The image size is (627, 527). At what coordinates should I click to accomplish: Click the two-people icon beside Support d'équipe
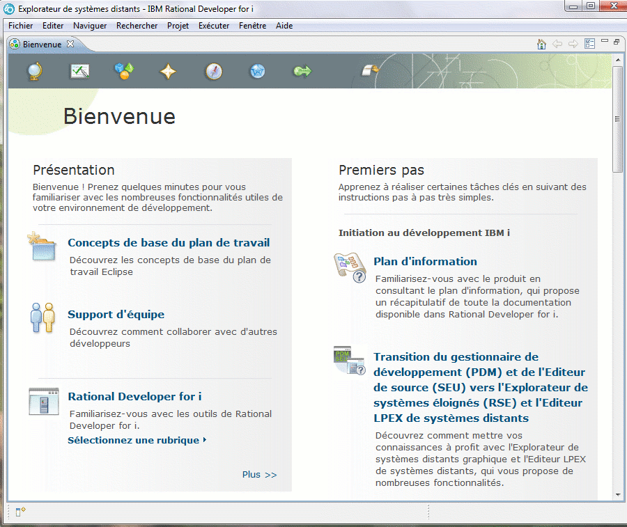click(42, 317)
